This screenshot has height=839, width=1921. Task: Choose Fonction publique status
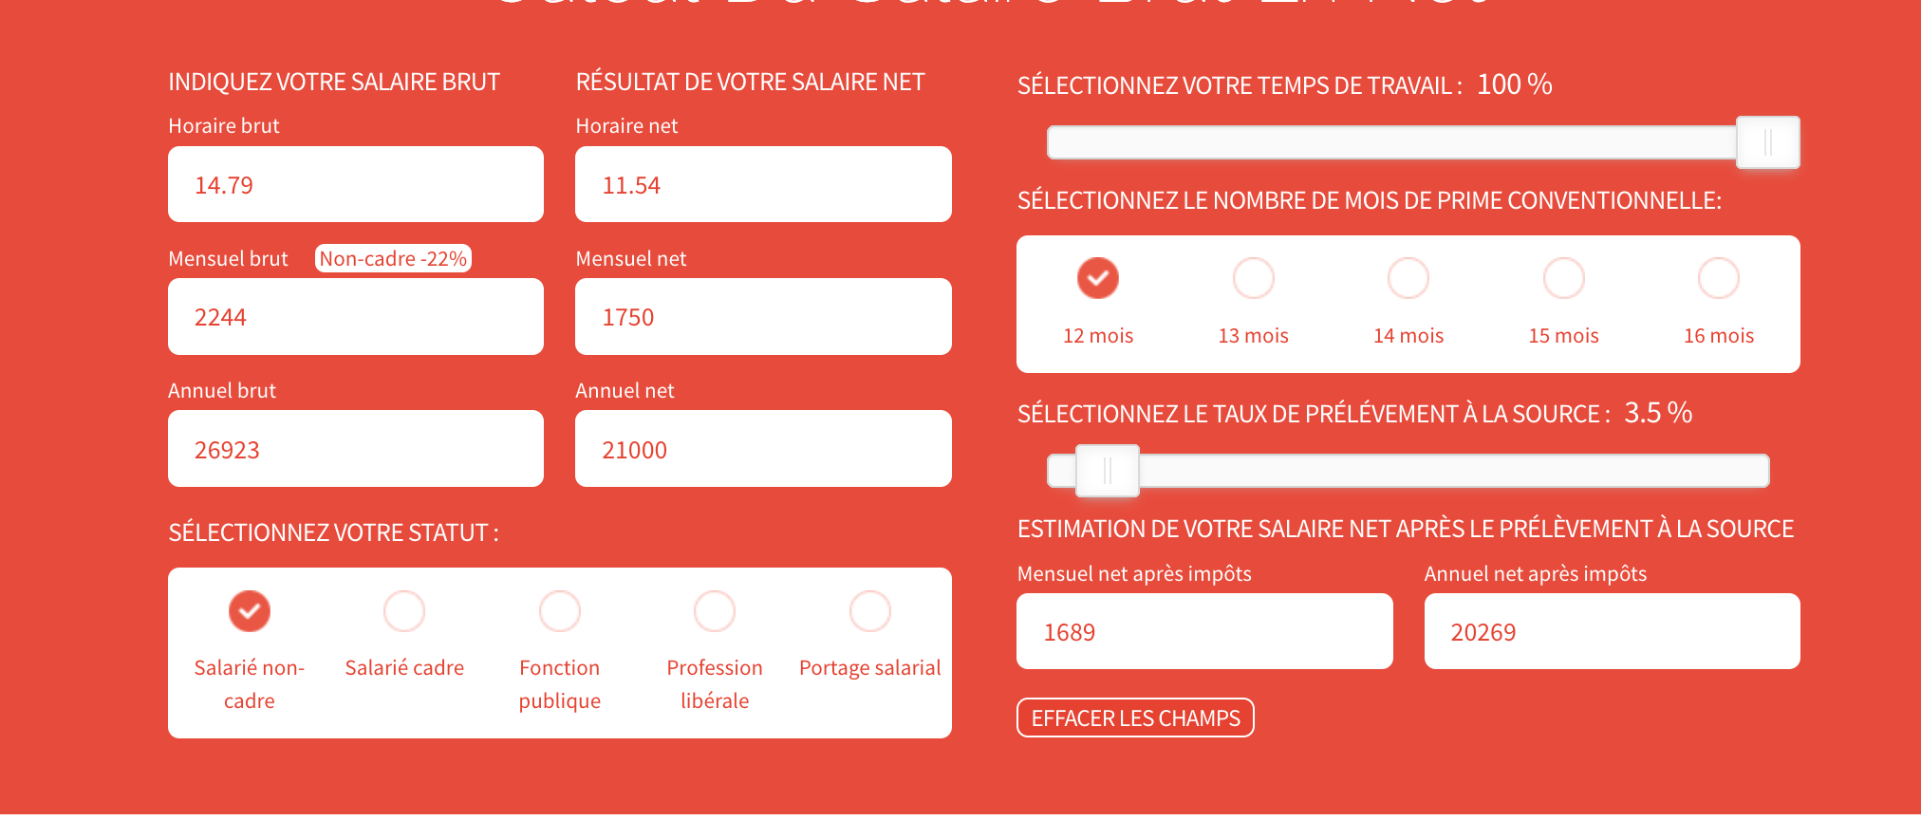click(560, 611)
